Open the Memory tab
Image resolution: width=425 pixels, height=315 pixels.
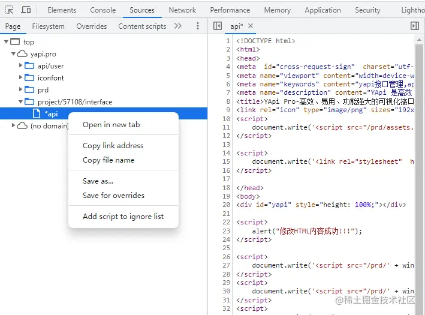click(278, 10)
